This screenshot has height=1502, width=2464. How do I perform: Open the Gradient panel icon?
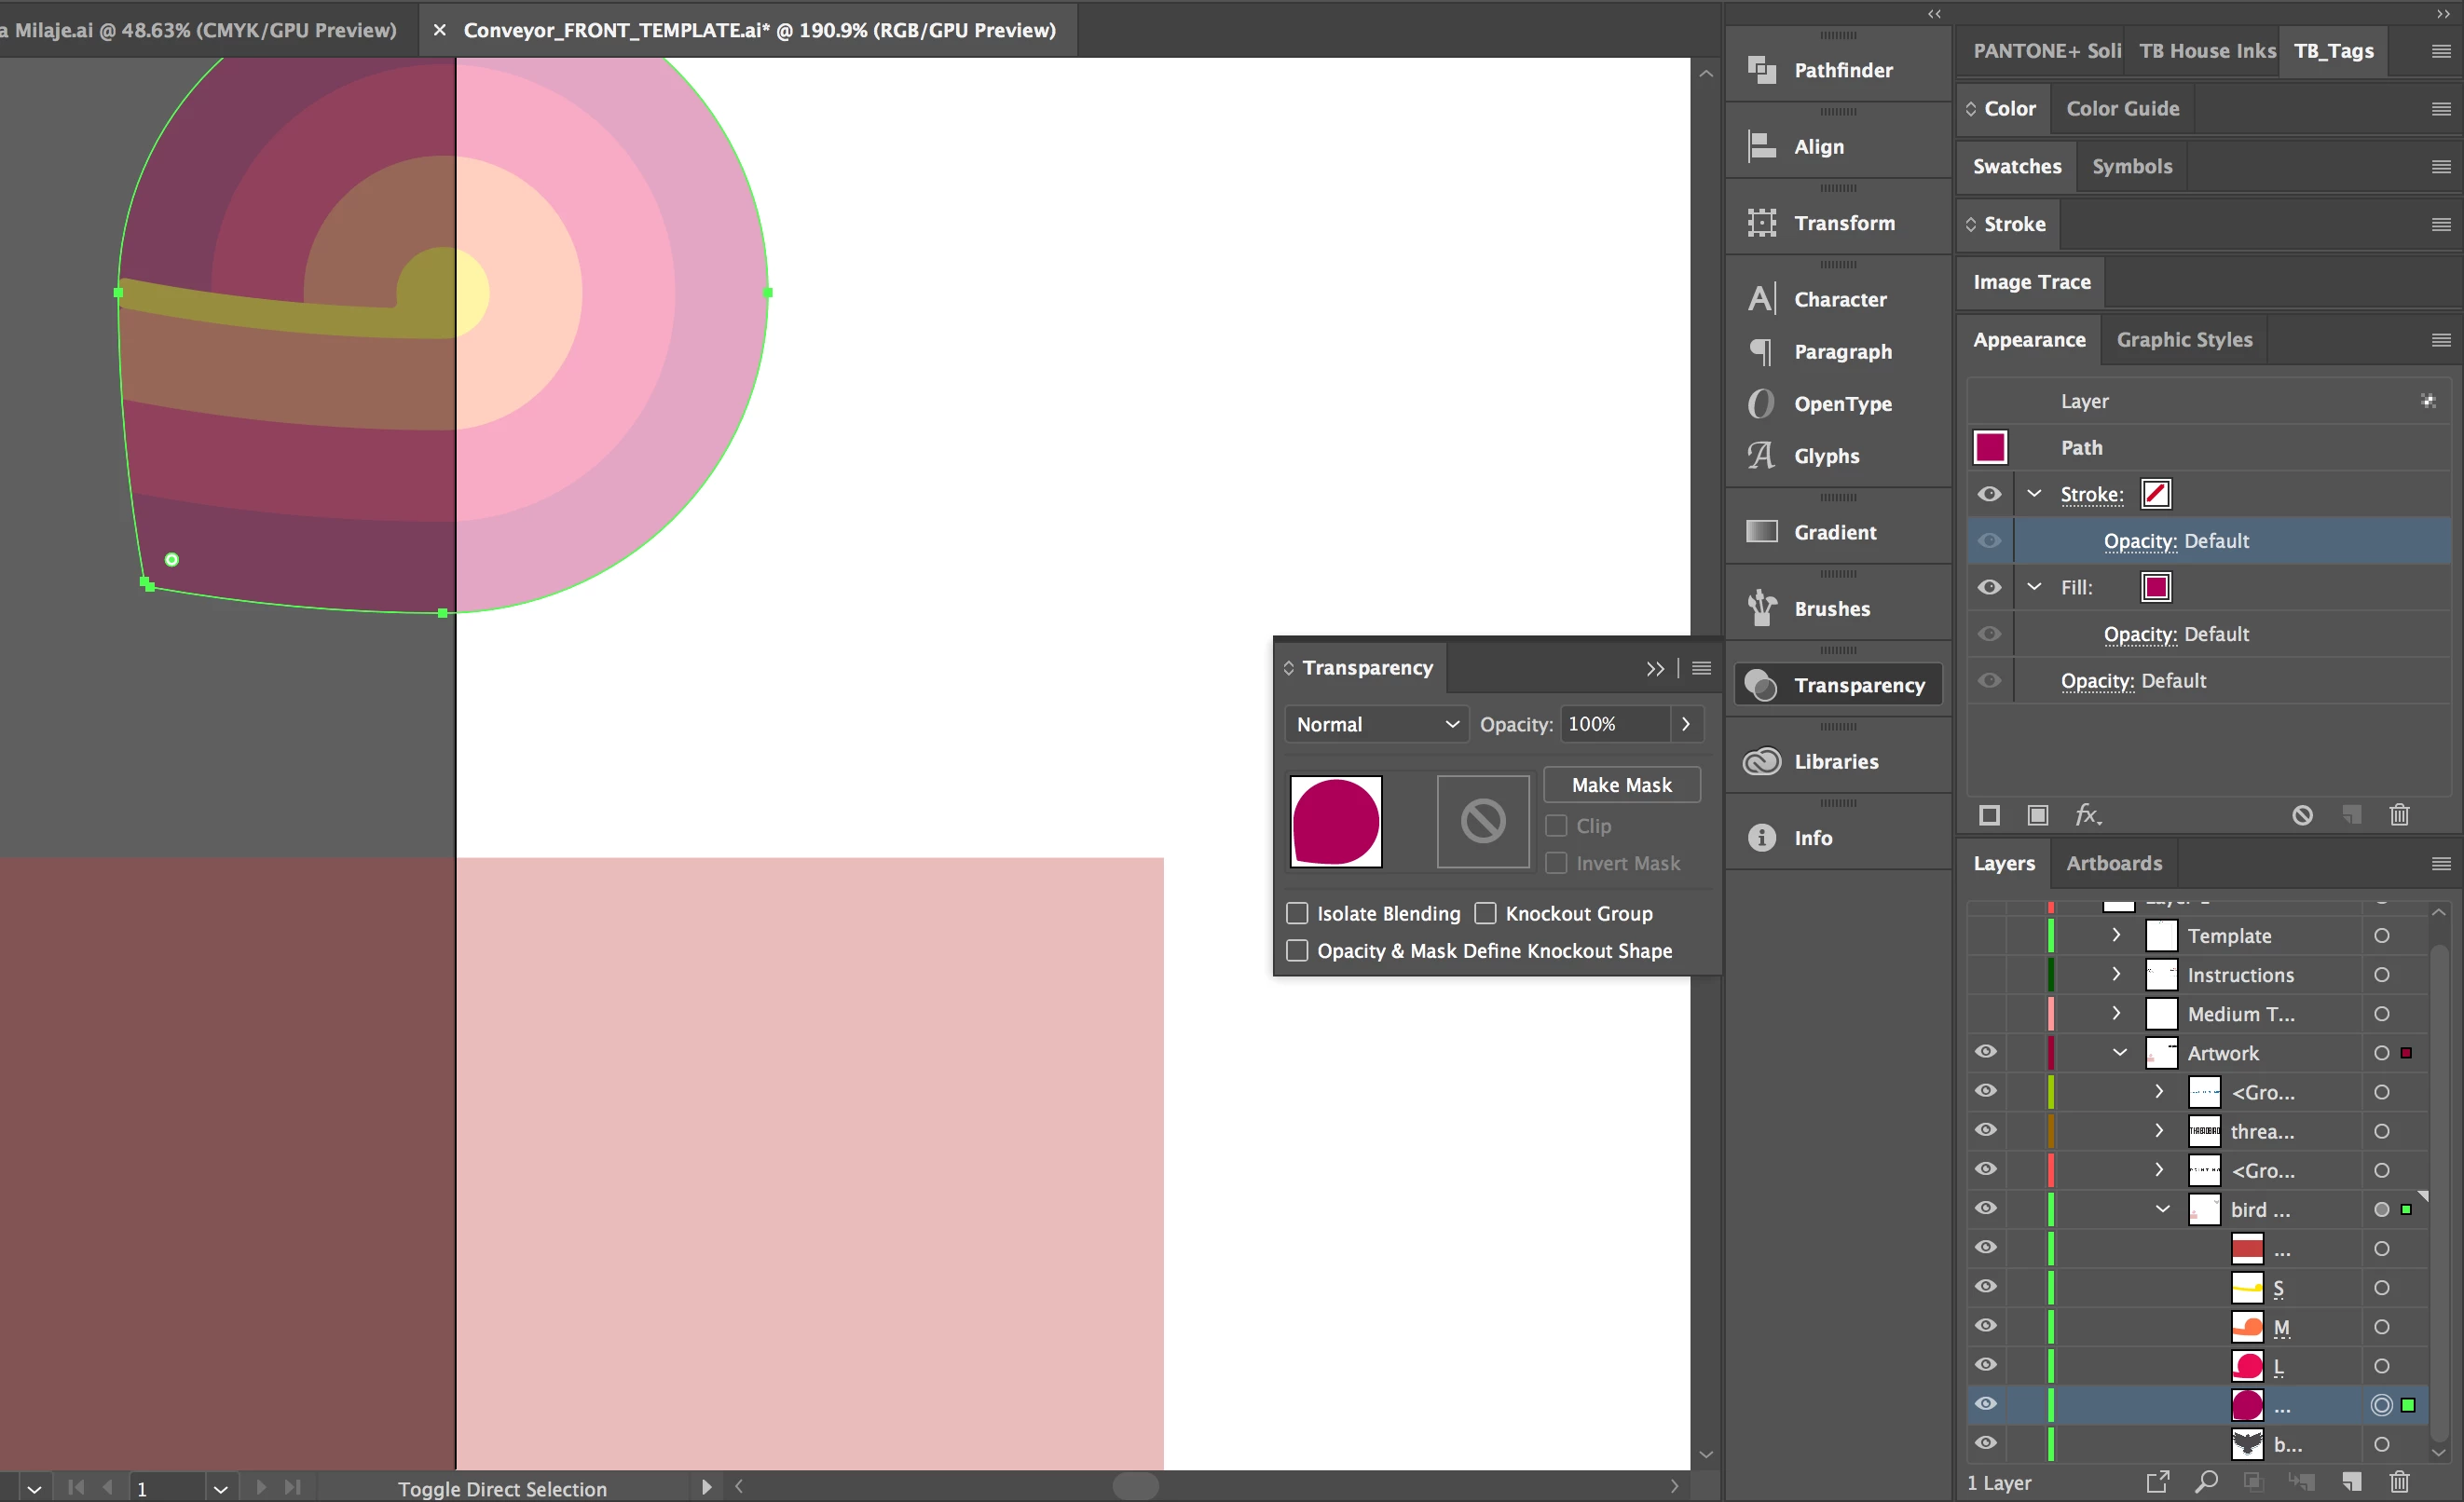(x=1761, y=532)
